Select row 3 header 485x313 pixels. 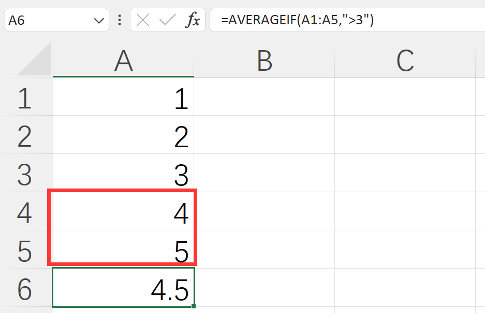[25, 175]
